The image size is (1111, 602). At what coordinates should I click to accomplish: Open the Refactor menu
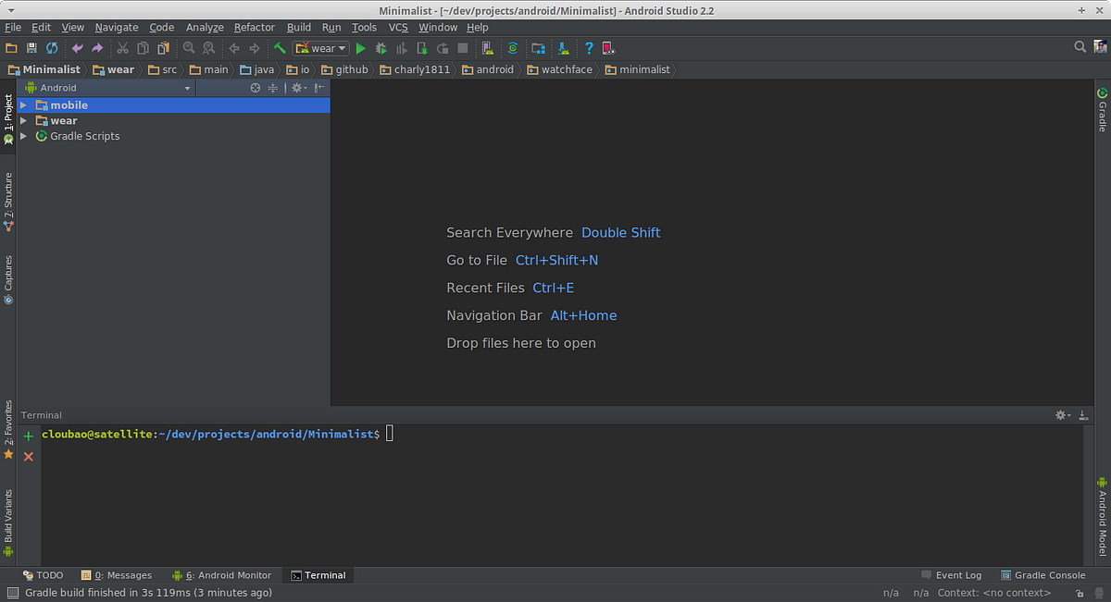pos(255,28)
